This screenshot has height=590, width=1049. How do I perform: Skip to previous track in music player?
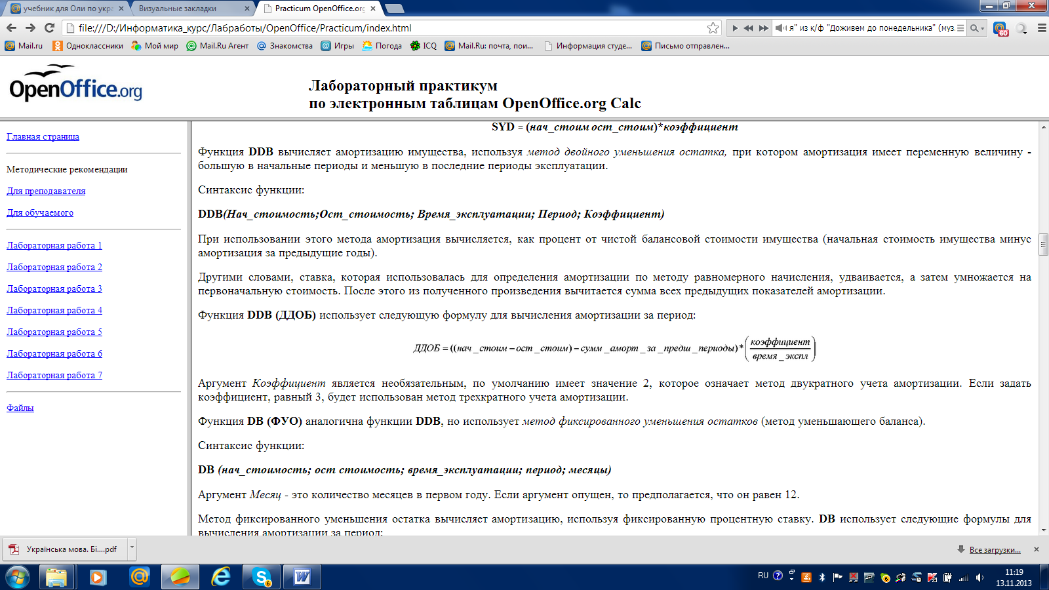[748, 28]
